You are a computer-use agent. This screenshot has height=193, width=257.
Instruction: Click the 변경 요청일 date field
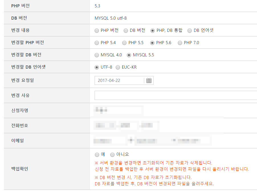(x=119, y=81)
